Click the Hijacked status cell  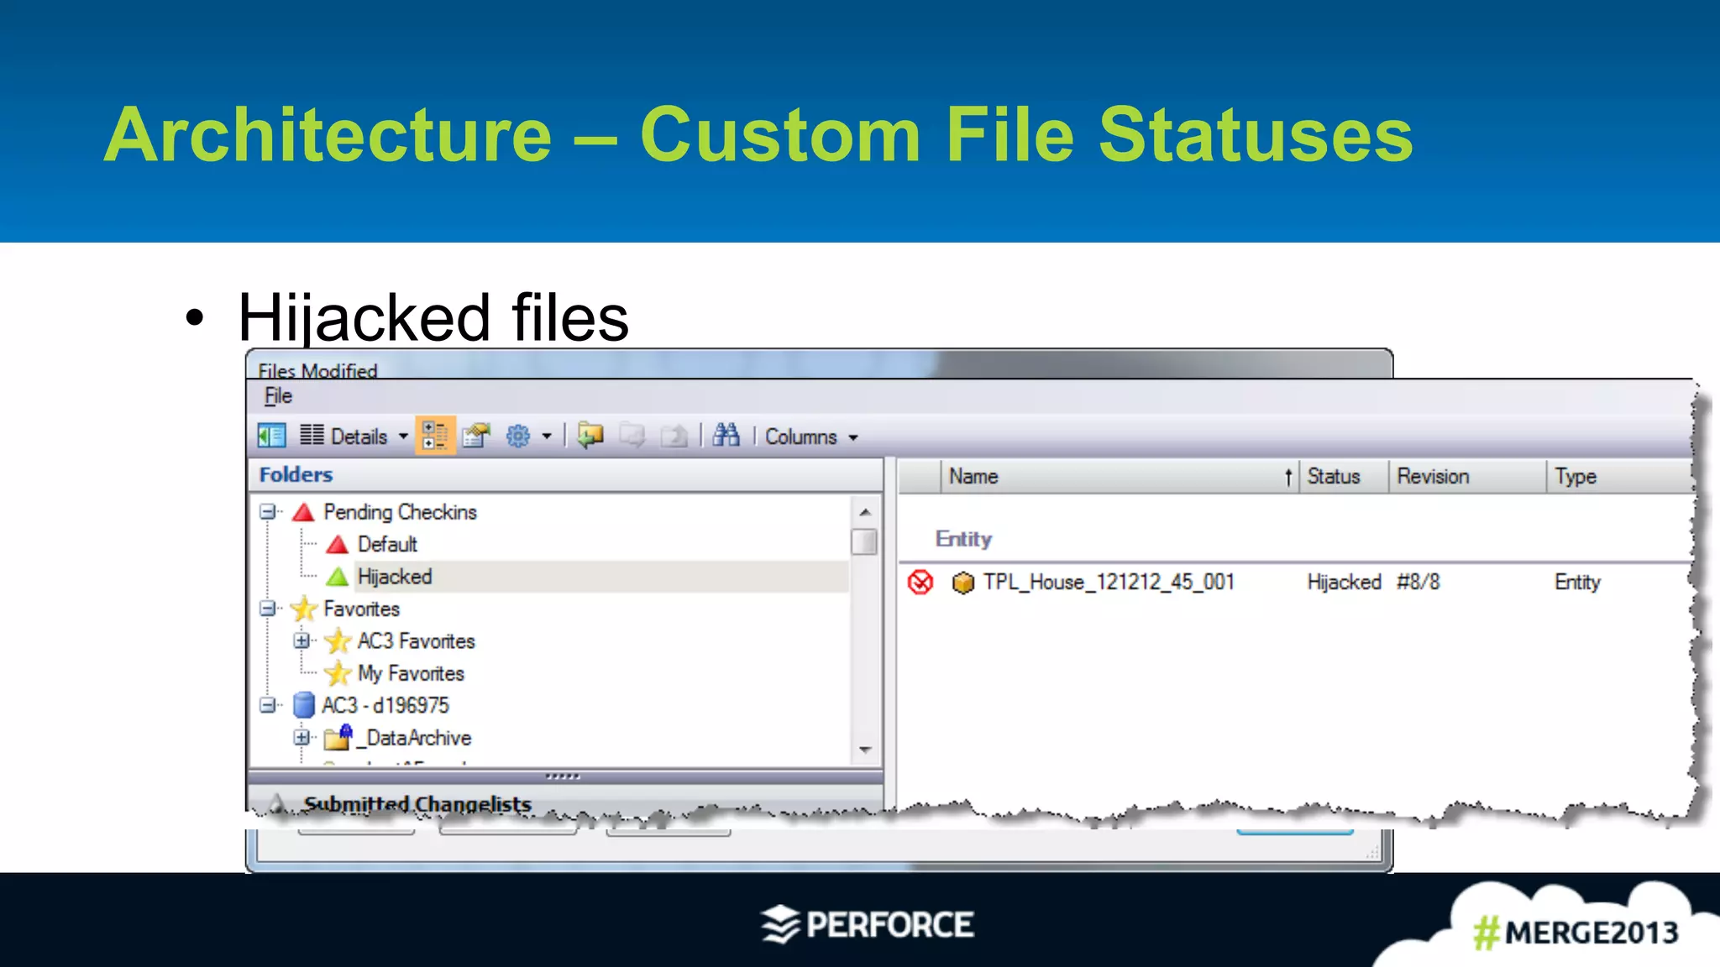coord(1344,582)
